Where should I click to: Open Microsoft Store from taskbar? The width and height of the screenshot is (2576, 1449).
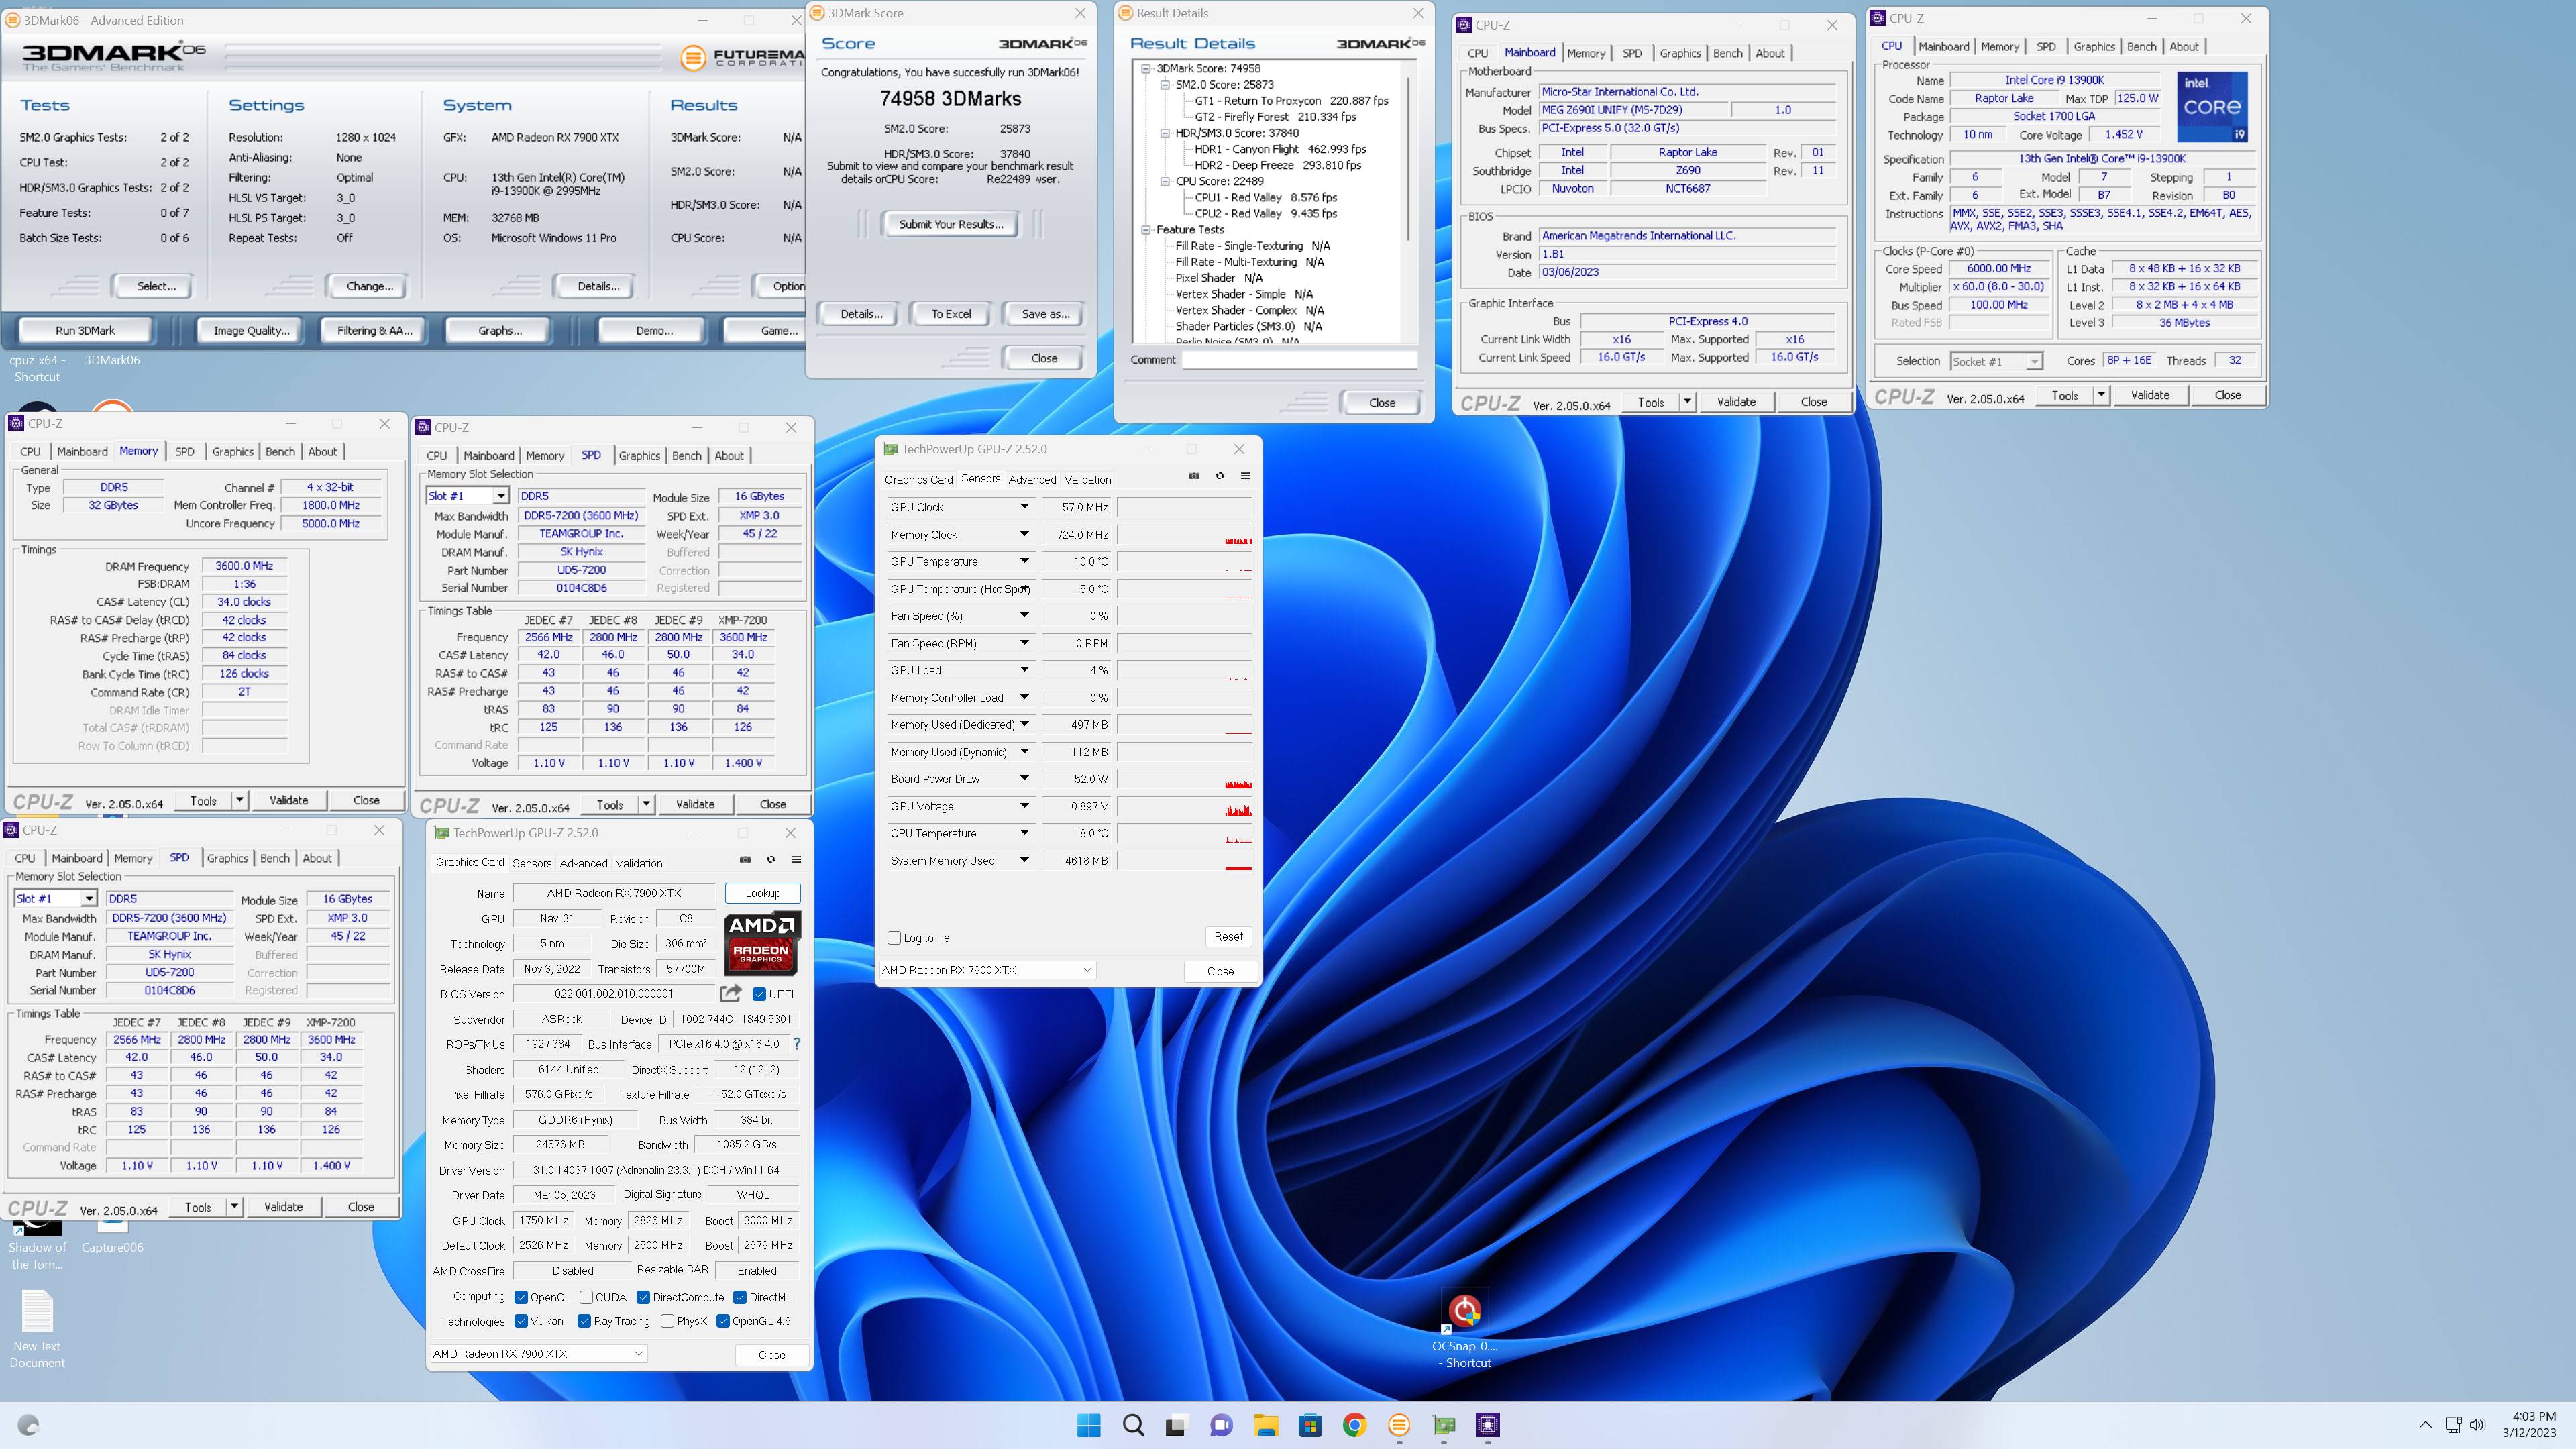coord(1310,1425)
